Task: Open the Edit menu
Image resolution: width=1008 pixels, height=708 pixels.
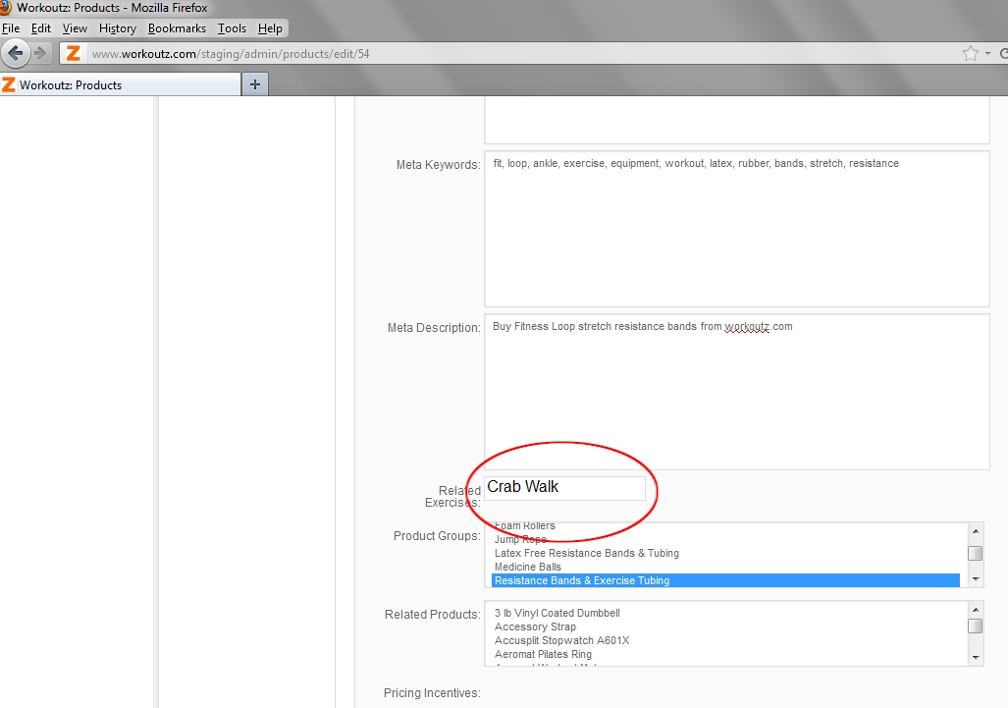Action: 40,28
